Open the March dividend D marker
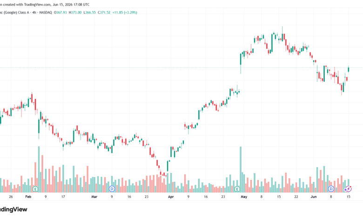Image resolution: width=363 pixels, height=218 pixels. pyautogui.click(x=112, y=189)
